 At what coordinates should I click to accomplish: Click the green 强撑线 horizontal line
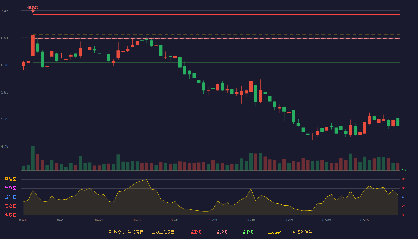216,63
